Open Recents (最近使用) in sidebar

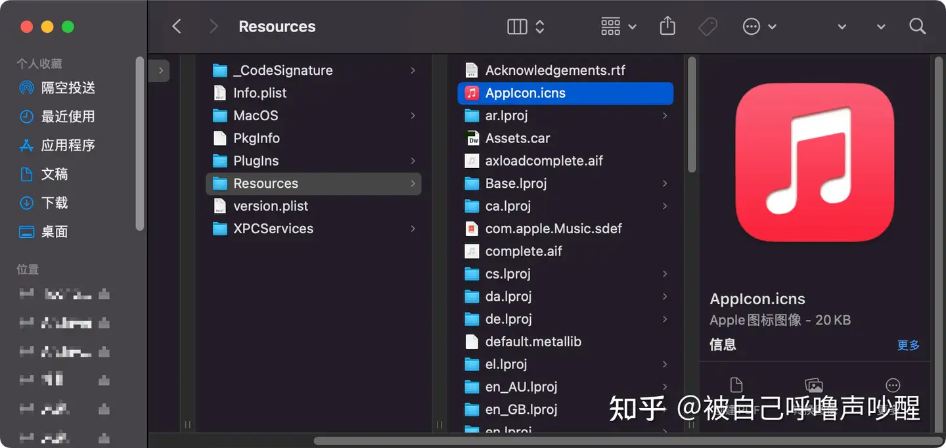point(68,116)
